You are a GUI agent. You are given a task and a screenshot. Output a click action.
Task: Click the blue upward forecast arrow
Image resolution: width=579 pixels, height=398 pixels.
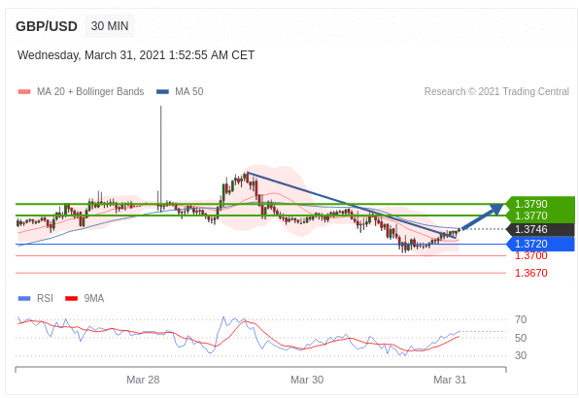[483, 216]
